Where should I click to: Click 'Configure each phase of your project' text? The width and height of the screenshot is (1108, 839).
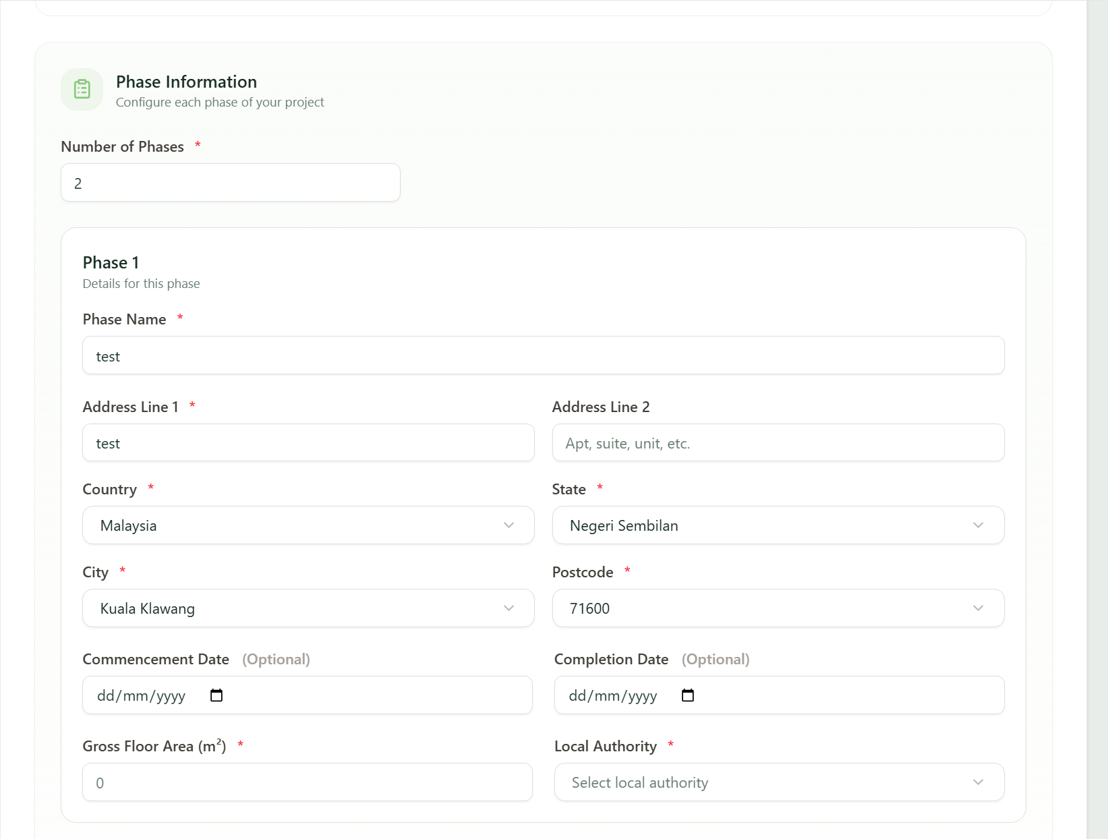coord(220,103)
